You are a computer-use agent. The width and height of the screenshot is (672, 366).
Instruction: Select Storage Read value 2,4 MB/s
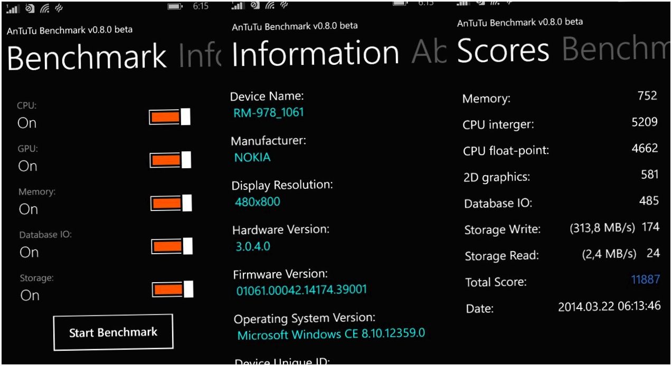[609, 254]
